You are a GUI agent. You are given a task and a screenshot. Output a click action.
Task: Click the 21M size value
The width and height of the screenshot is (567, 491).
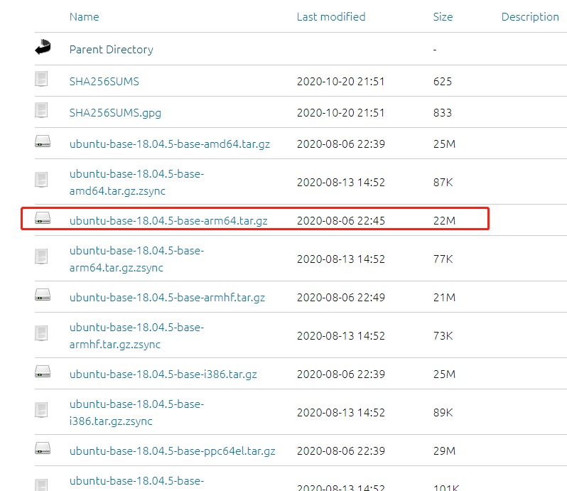coord(444,297)
